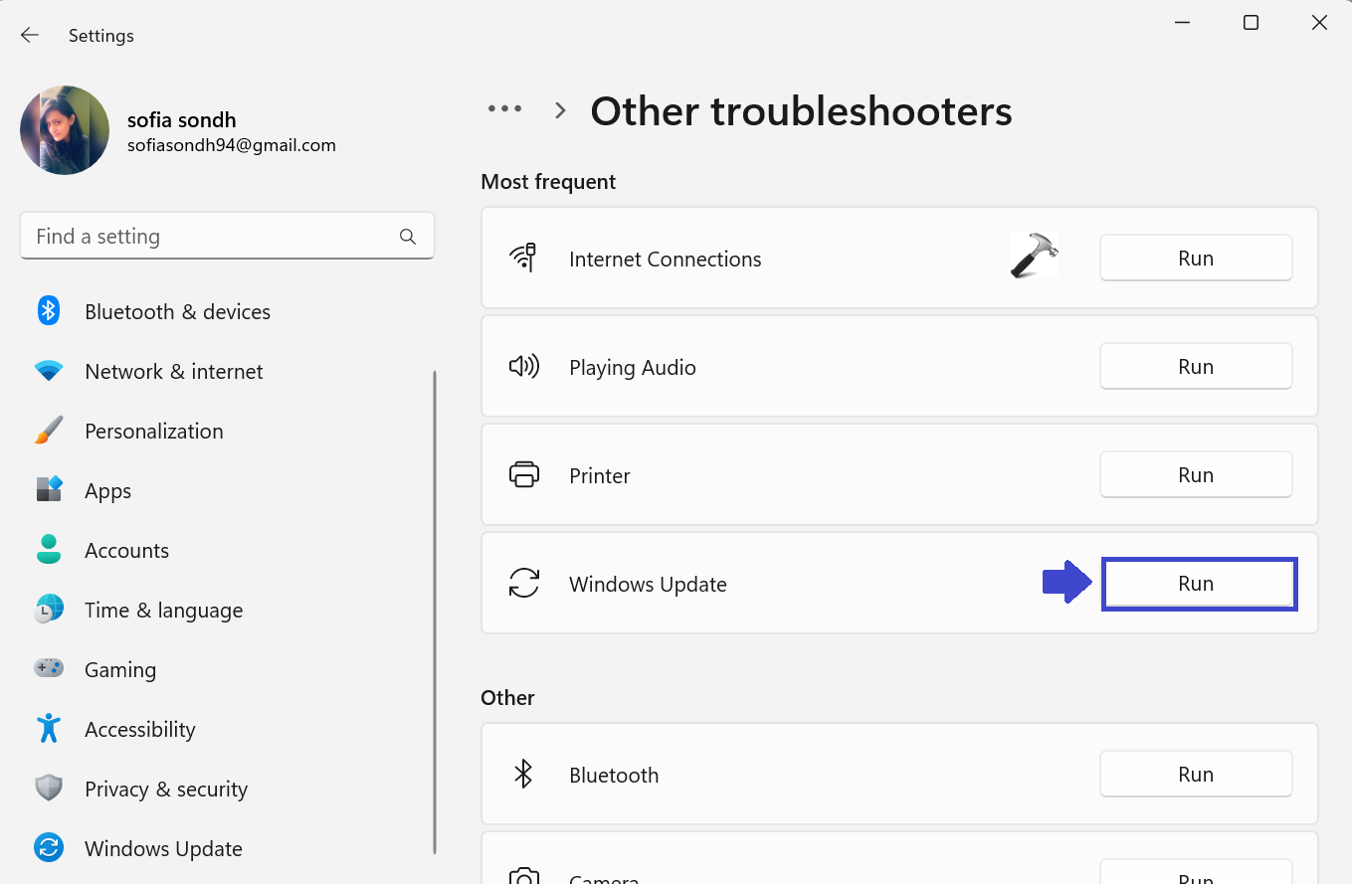Run the Internet Connections troubleshooter
Screen dimensions: 1352x884
coord(1195,259)
